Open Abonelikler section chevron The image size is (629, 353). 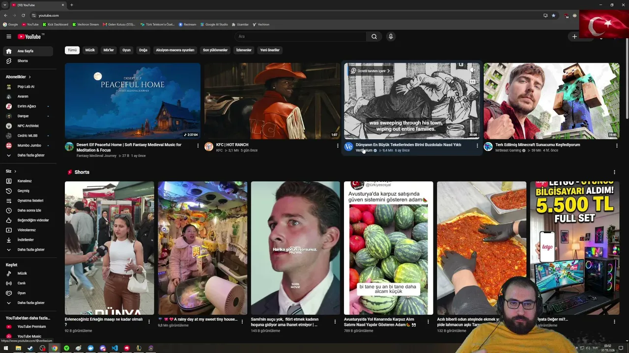tap(29, 77)
